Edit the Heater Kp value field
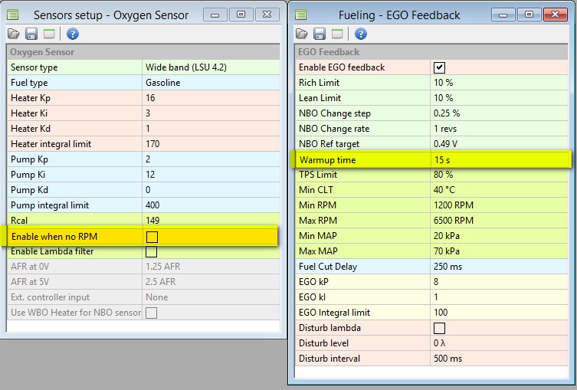577x390 pixels. tap(208, 98)
